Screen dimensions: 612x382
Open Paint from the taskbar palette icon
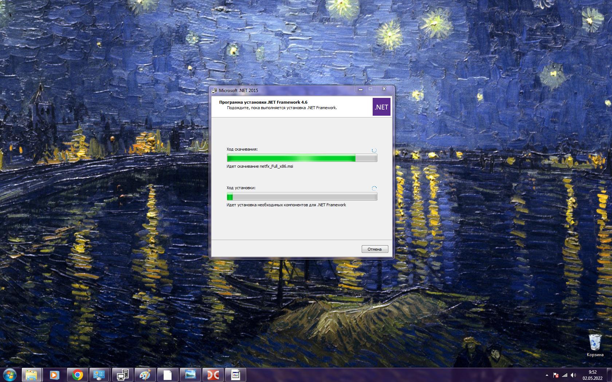point(145,375)
